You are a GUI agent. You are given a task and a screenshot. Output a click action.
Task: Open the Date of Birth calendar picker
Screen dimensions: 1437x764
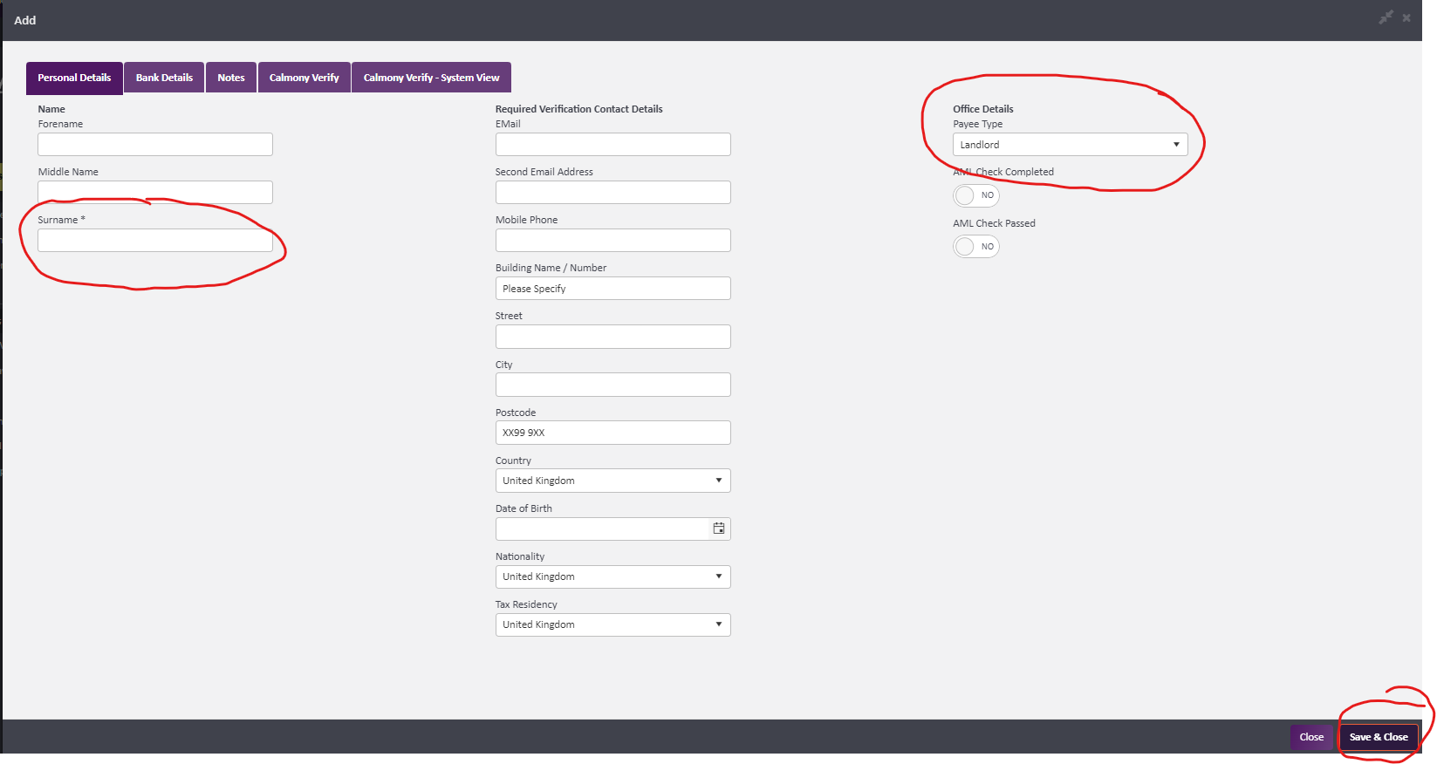pyautogui.click(x=718, y=529)
